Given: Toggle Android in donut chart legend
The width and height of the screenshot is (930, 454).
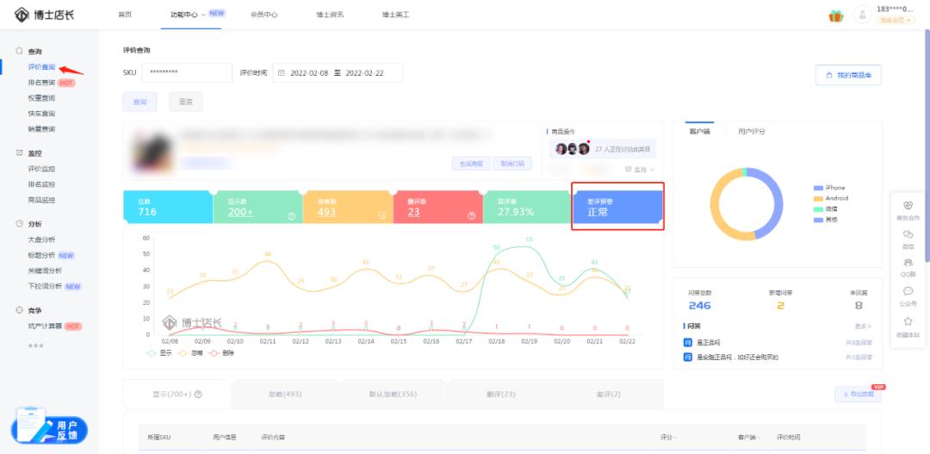Looking at the screenshot, I should click(831, 198).
